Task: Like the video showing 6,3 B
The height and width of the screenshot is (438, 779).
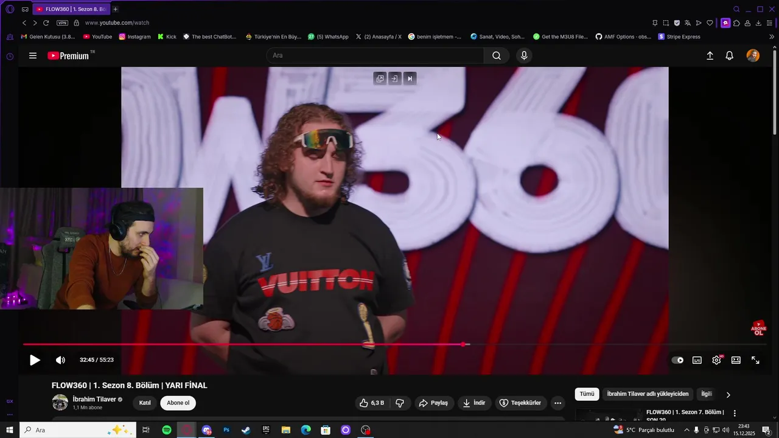Action: [371, 403]
